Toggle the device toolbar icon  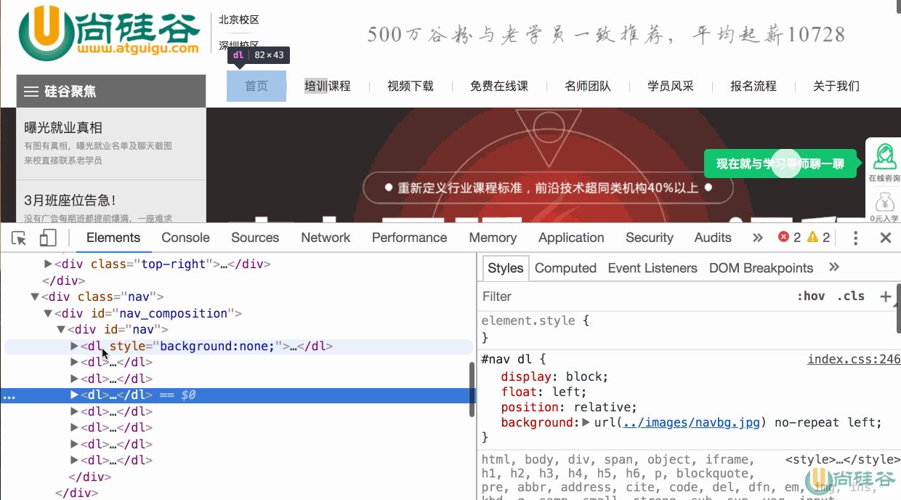[48, 238]
